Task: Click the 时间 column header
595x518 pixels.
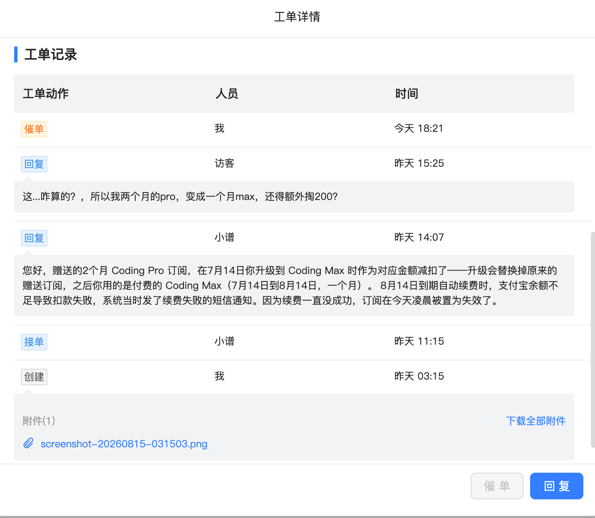Action: coord(407,94)
